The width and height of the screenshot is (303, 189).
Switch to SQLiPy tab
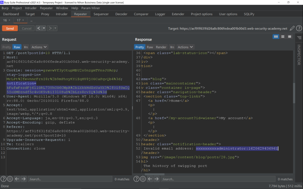249,14
